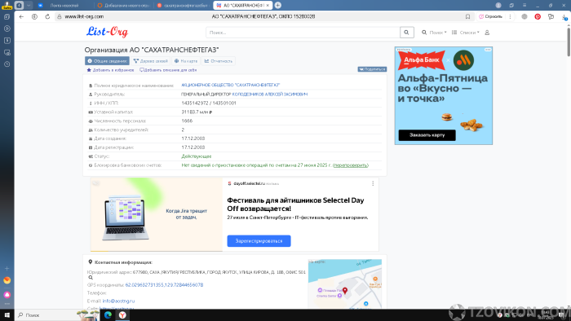The height and width of the screenshot is (321, 571).
Task: Open the extensions puzzle icon in the toolbar
Action: click(x=551, y=17)
